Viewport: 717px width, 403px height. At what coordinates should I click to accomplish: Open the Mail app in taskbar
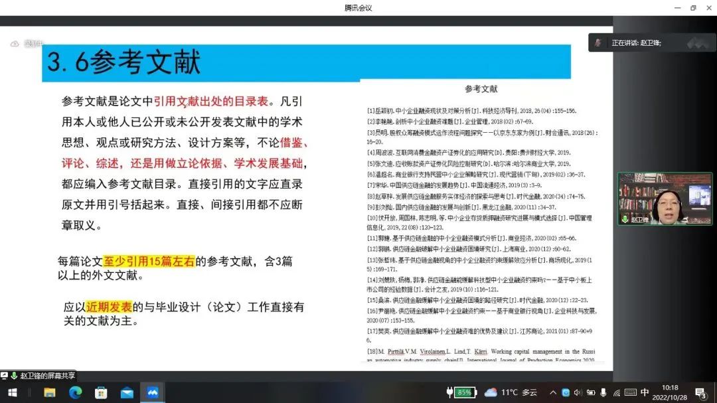pyautogui.click(x=126, y=392)
